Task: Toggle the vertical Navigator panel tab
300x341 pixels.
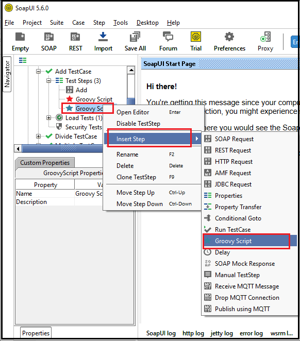Action: pyautogui.click(x=7, y=74)
